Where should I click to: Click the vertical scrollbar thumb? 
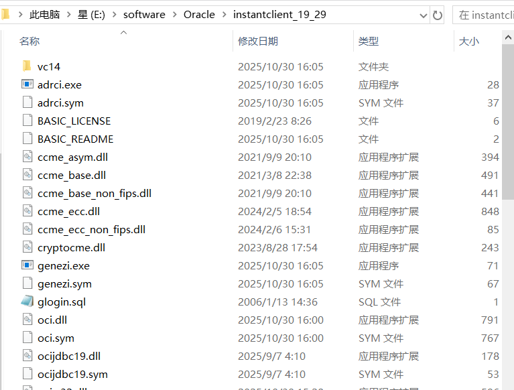(x=508, y=122)
